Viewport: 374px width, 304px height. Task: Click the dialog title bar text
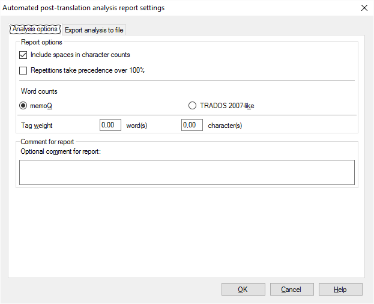click(84, 8)
